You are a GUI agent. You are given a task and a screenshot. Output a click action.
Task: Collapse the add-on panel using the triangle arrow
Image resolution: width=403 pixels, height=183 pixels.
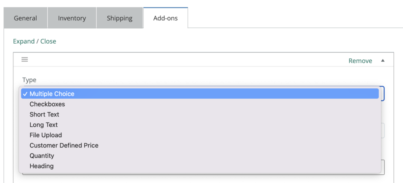click(x=383, y=61)
